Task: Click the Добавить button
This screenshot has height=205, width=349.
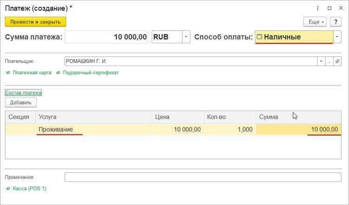Action: (x=20, y=103)
